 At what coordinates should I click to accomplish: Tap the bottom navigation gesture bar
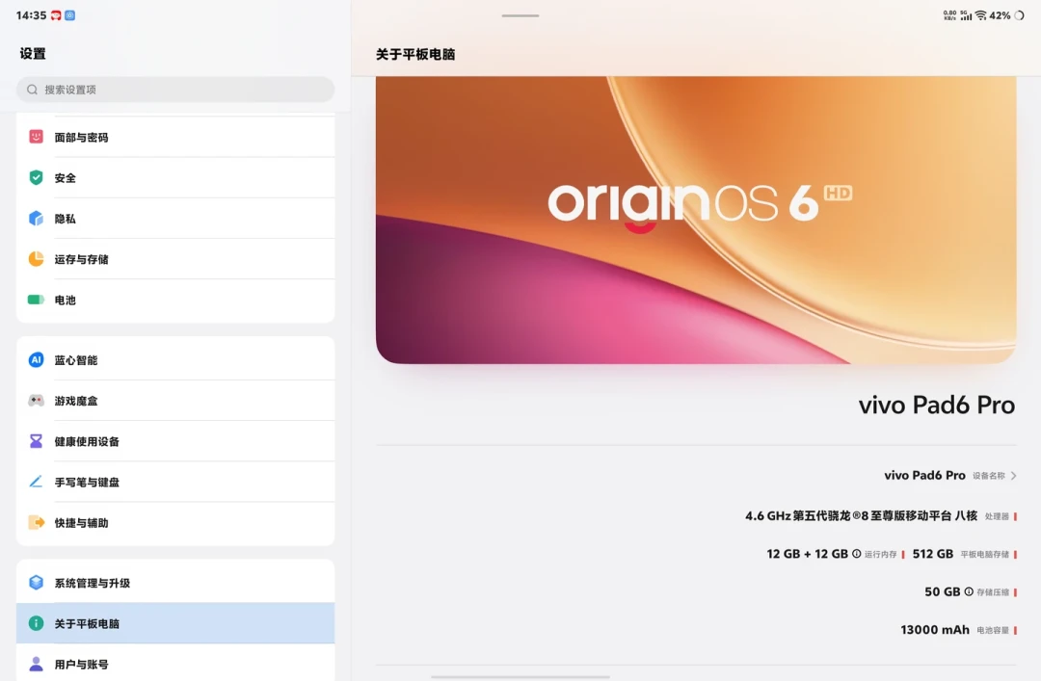pos(520,677)
